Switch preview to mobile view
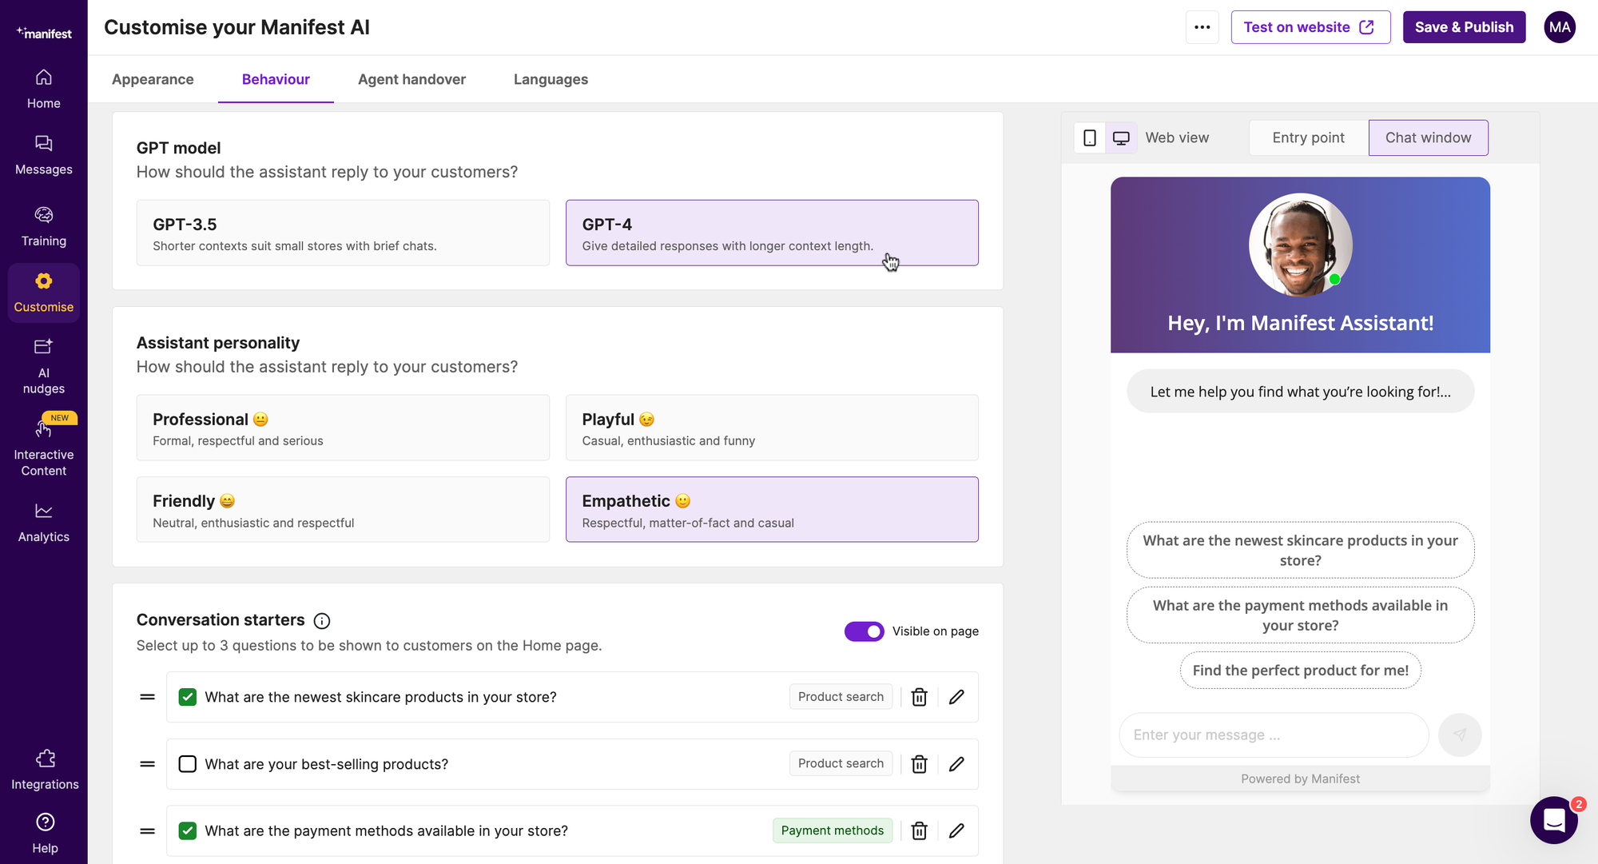Screen dimensions: 1598x864 coord(1089,137)
